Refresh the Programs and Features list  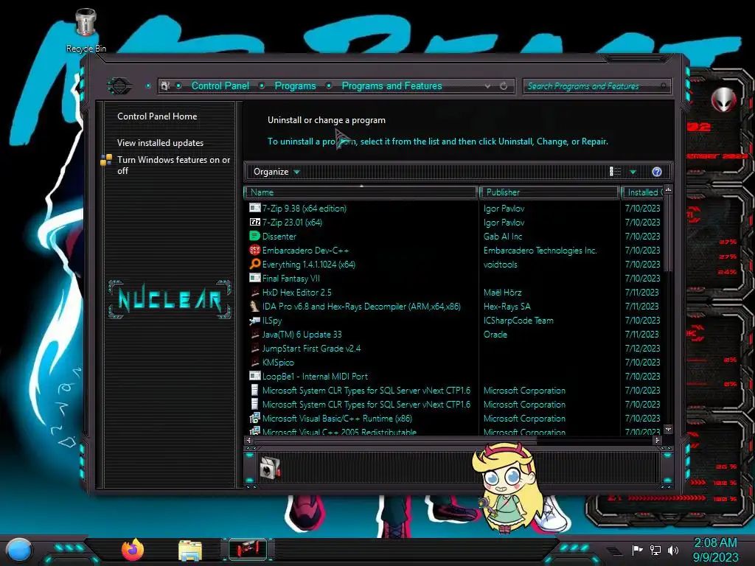pyautogui.click(x=504, y=85)
